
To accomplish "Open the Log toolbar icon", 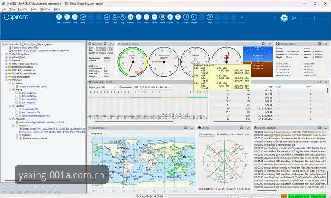I will pos(122,17).
